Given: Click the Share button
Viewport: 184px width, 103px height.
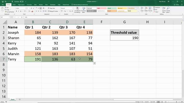Looking at the screenshot, I should 177,5.
